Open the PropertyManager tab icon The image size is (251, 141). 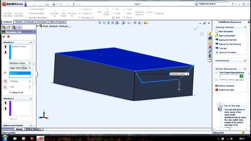(x=9, y=27)
